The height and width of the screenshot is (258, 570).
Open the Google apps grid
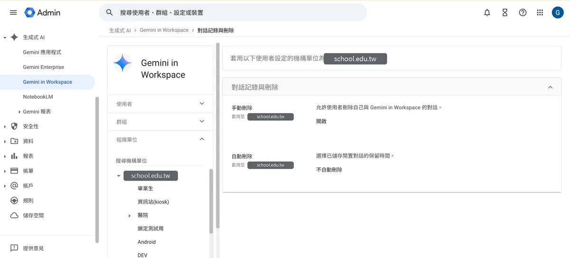pos(540,13)
